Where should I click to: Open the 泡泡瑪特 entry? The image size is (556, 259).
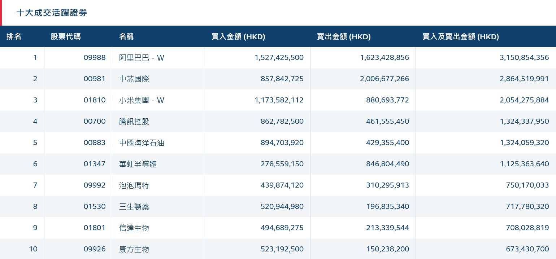tap(134, 185)
